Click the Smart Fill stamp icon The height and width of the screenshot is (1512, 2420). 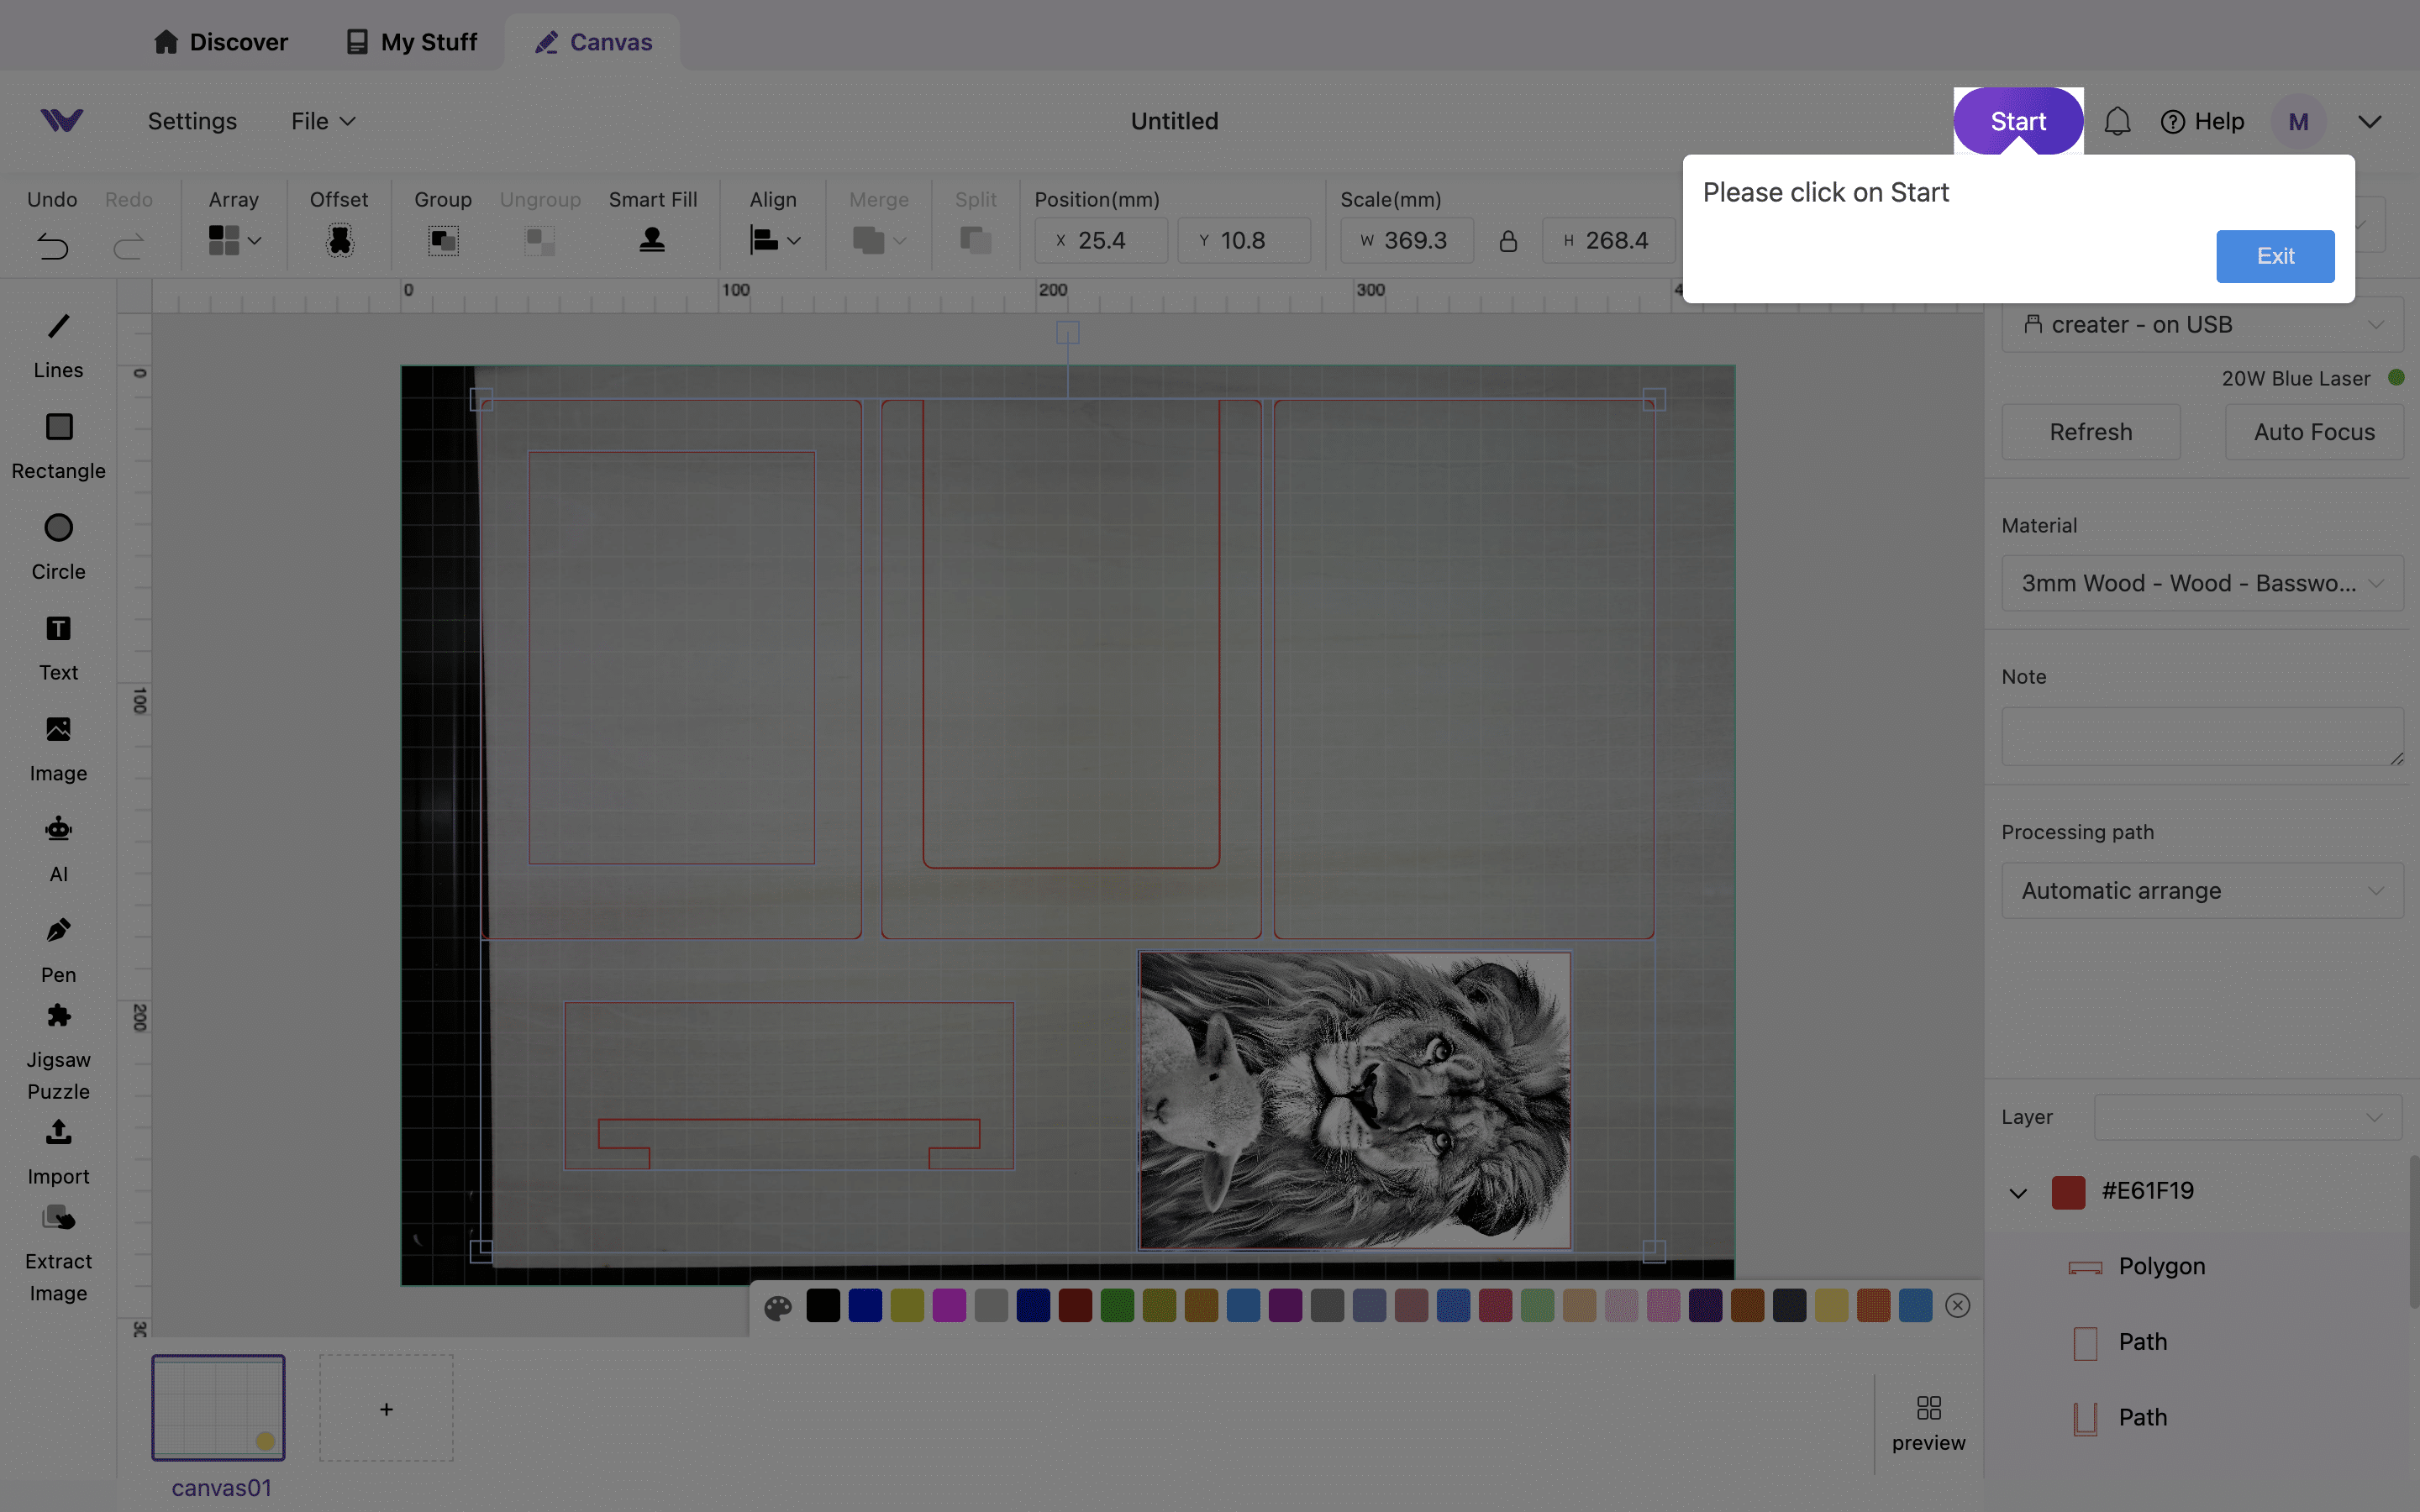click(652, 240)
